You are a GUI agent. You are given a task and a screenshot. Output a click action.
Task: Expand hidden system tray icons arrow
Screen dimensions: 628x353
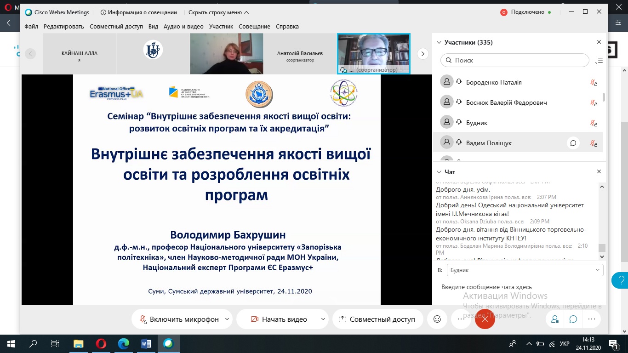(x=528, y=344)
